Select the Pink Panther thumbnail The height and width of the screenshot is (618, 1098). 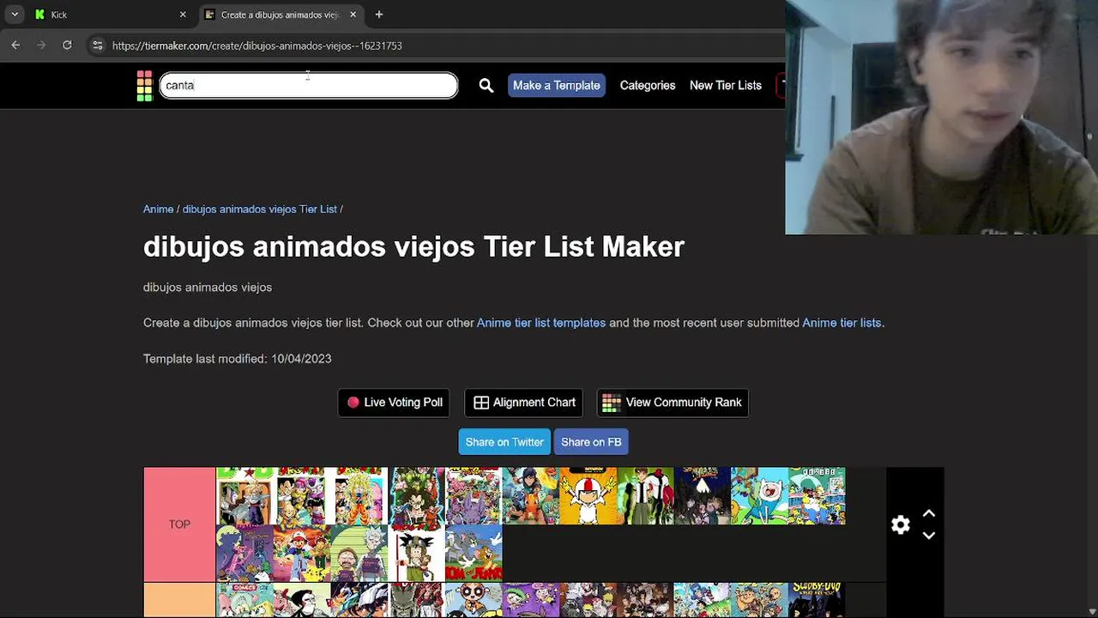tap(244, 554)
